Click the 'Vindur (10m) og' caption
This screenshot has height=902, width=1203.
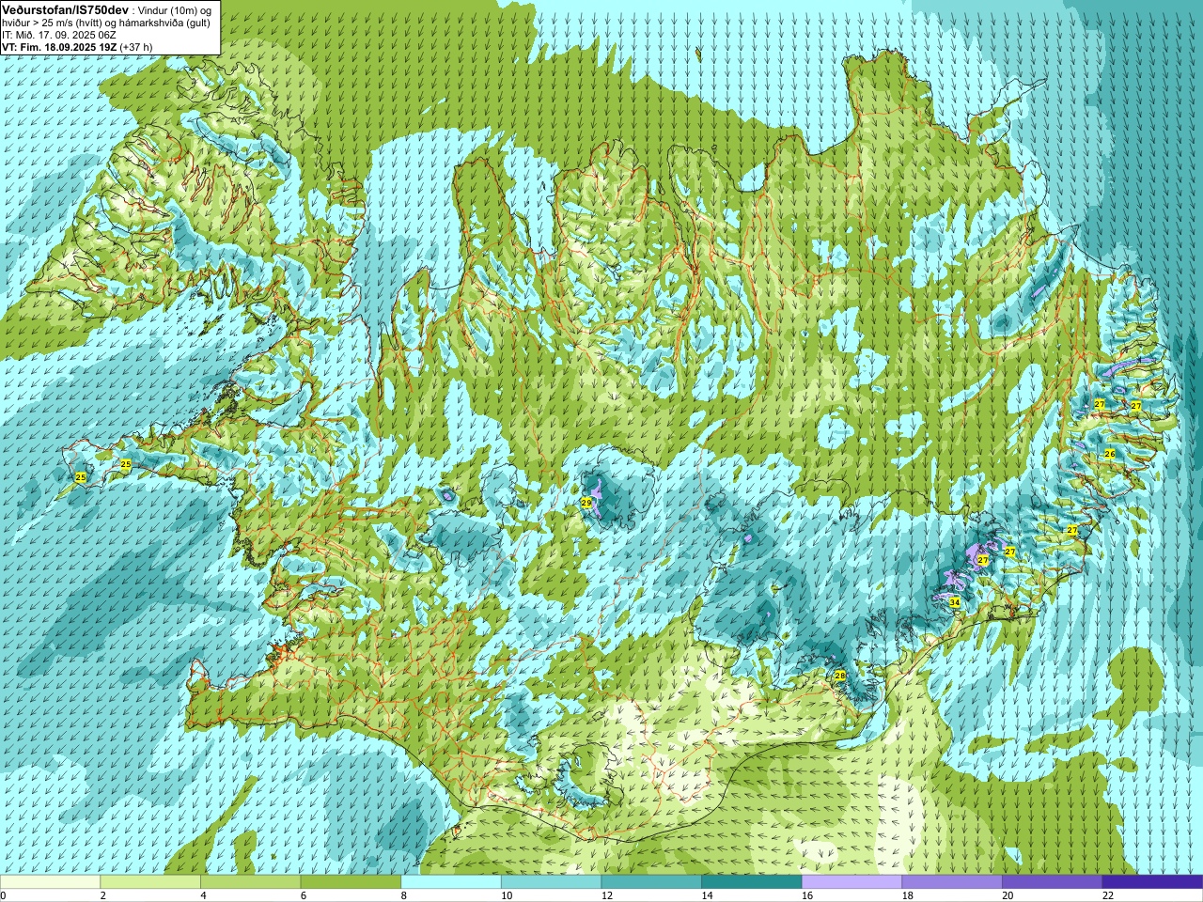(177, 9)
